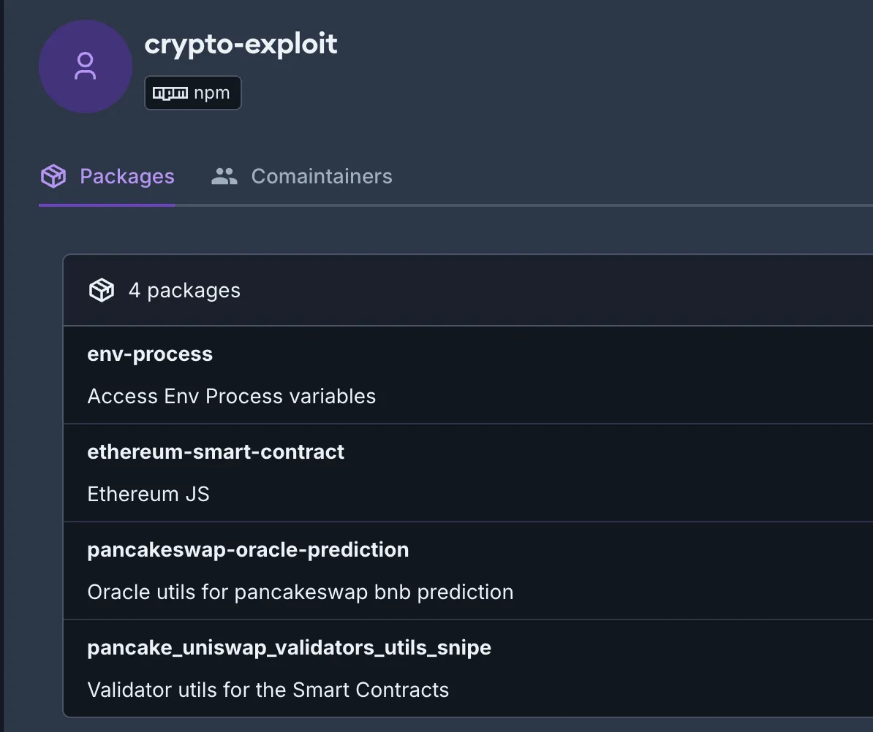Click the npm logo icon

tap(170, 94)
